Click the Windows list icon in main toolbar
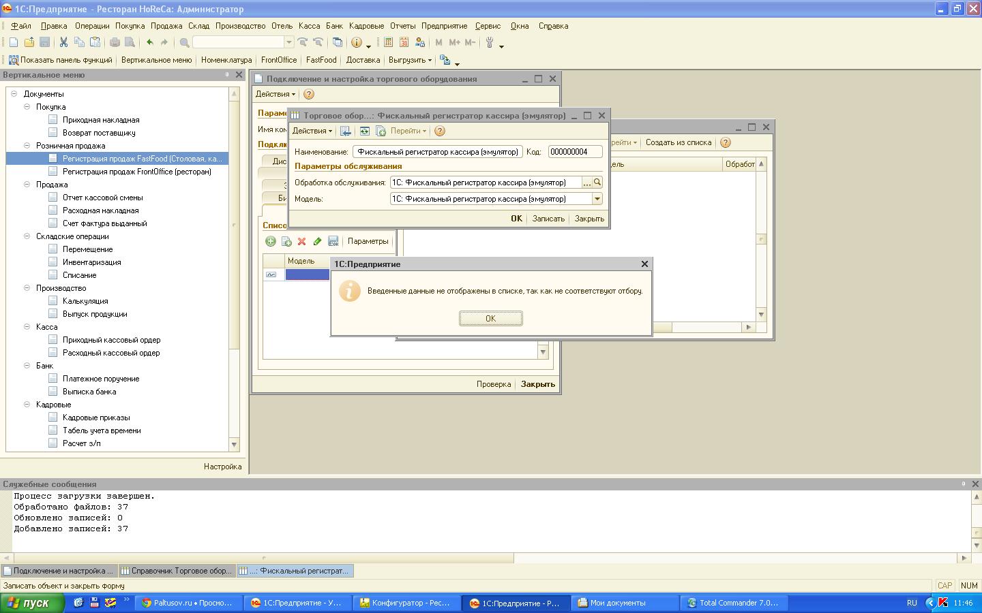The width and height of the screenshot is (982, 613). (338, 42)
